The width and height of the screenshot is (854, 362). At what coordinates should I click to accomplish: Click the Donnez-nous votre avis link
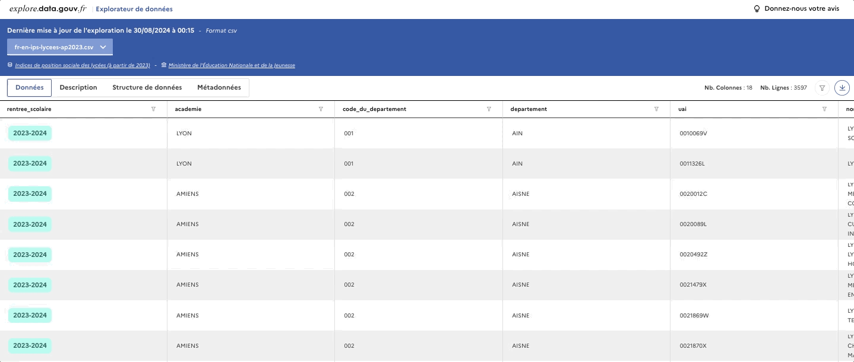801,9
